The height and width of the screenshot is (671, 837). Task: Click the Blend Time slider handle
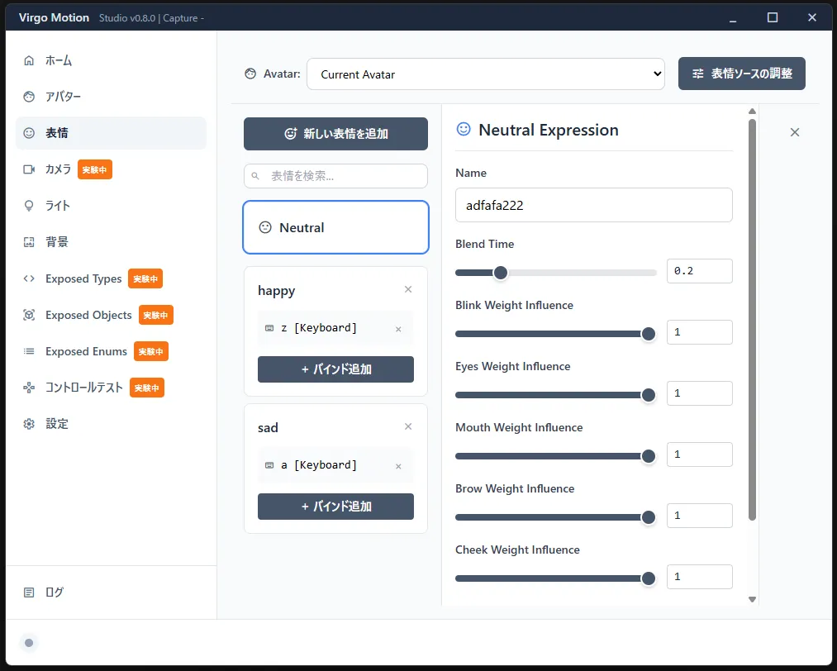tap(500, 273)
